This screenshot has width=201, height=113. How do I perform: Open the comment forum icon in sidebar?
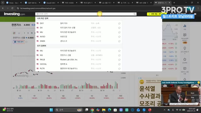pyautogui.click(x=185, y=68)
